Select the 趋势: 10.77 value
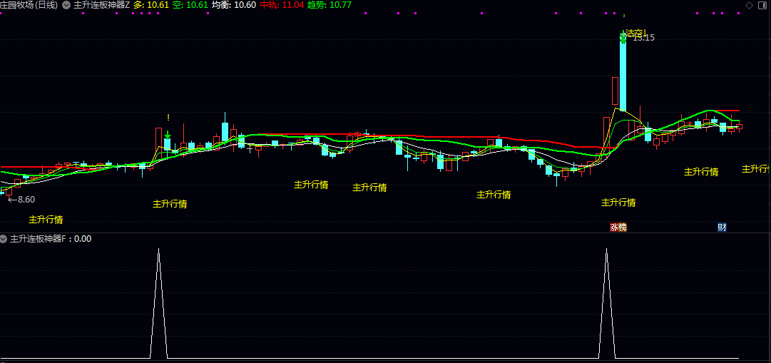Screen dimensions: 771x363 [330, 6]
